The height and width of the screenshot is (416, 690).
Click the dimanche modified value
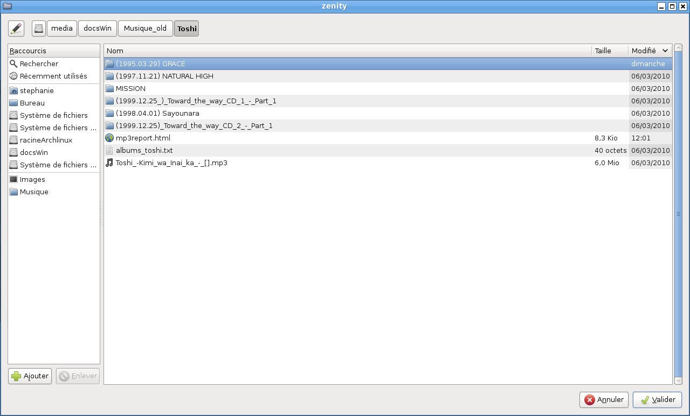[x=648, y=64]
